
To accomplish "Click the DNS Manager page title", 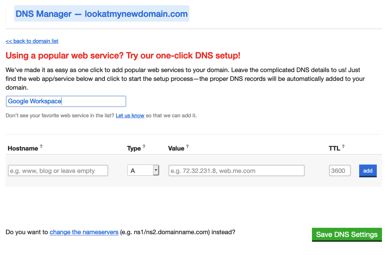I will [102, 14].
